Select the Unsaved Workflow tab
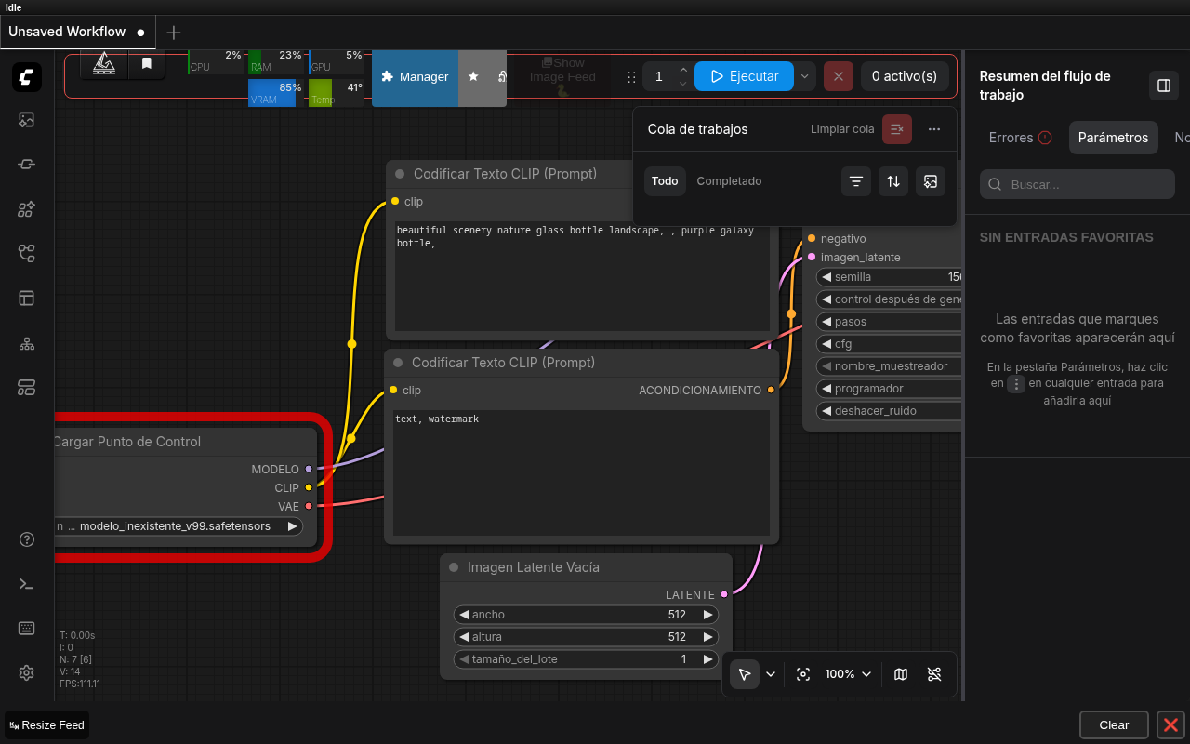This screenshot has height=744, width=1190. [77, 32]
